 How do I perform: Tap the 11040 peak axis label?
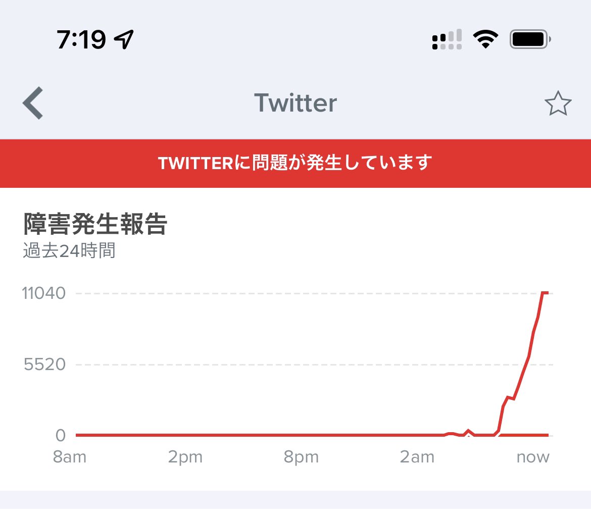44,293
